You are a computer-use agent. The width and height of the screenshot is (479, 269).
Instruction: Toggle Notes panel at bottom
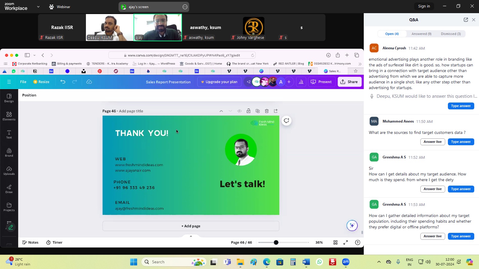[30, 242]
